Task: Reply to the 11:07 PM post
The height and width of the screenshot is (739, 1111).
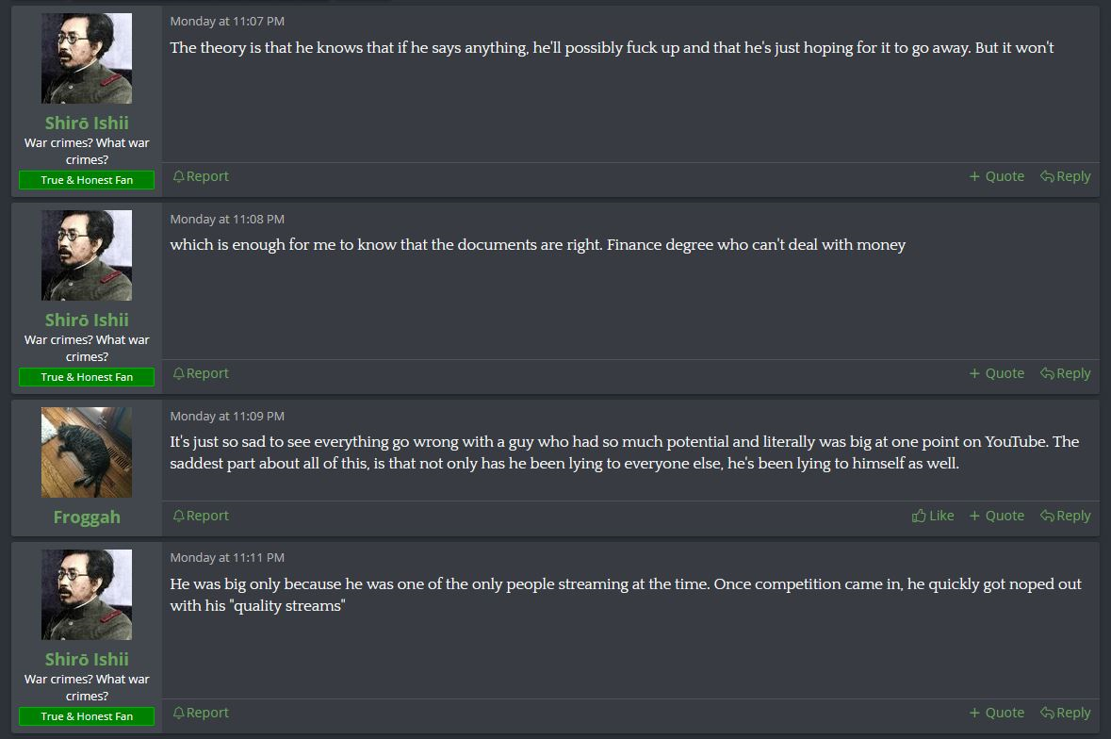Action: [x=1065, y=176]
